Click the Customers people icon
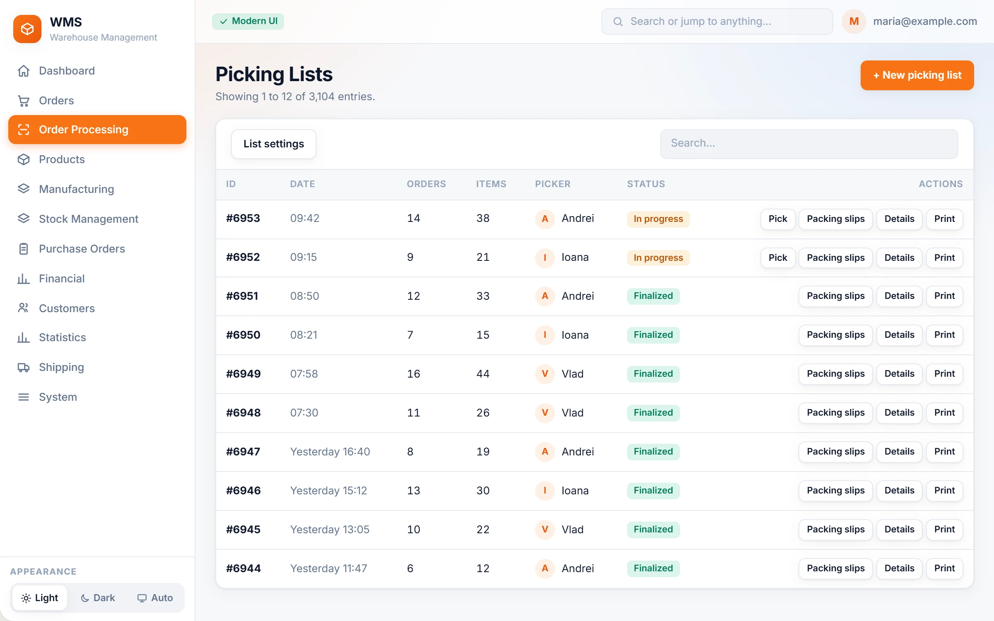Screen dimensions: 994x621 click(24, 308)
